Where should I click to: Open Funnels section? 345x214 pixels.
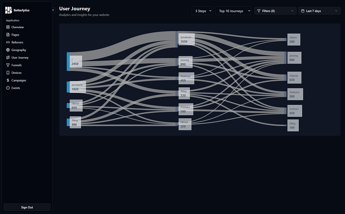[27, 65]
